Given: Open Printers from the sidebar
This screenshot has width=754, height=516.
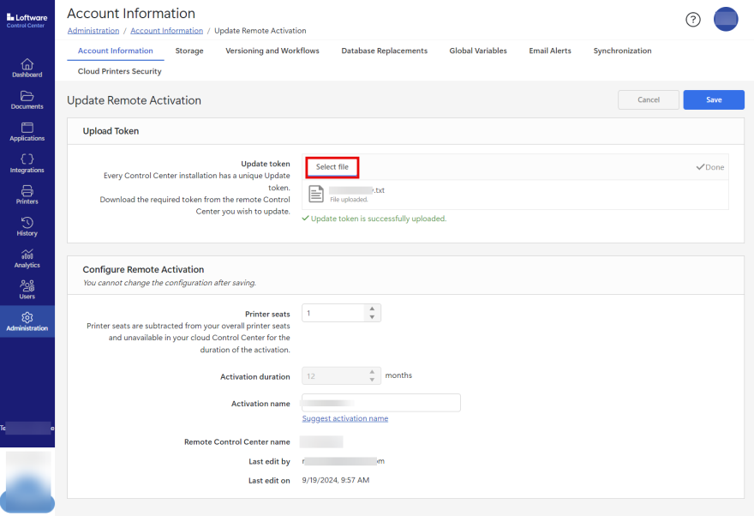Looking at the screenshot, I should point(27,195).
